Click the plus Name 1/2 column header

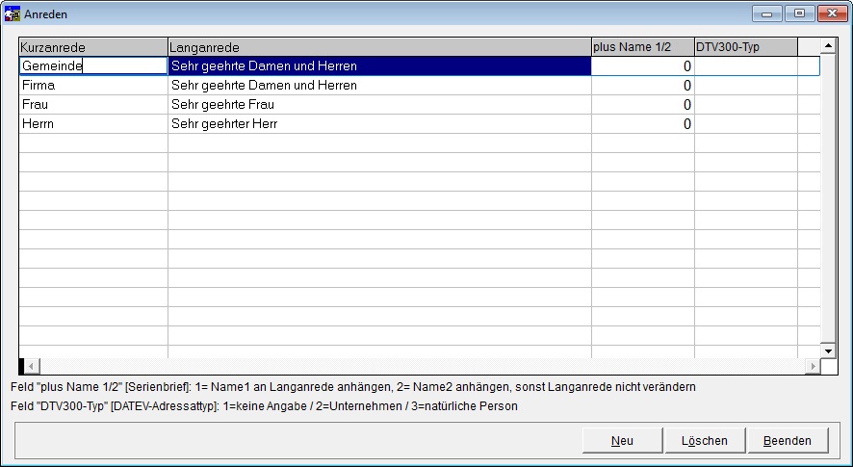pyautogui.click(x=643, y=47)
